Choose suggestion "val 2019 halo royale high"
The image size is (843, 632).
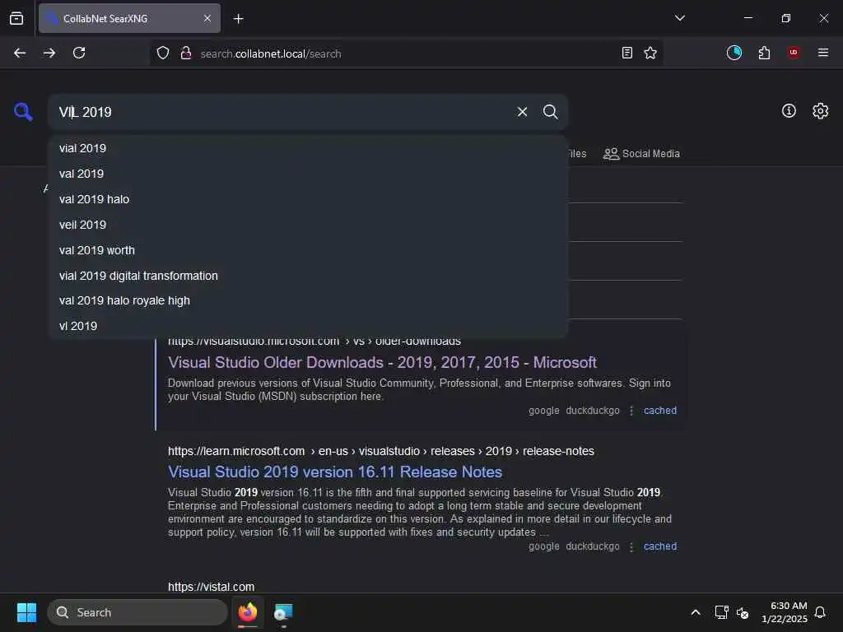308,300
